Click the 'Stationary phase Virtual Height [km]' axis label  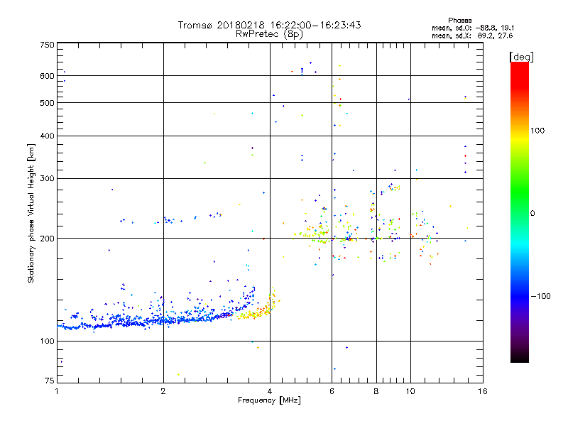coord(31,213)
